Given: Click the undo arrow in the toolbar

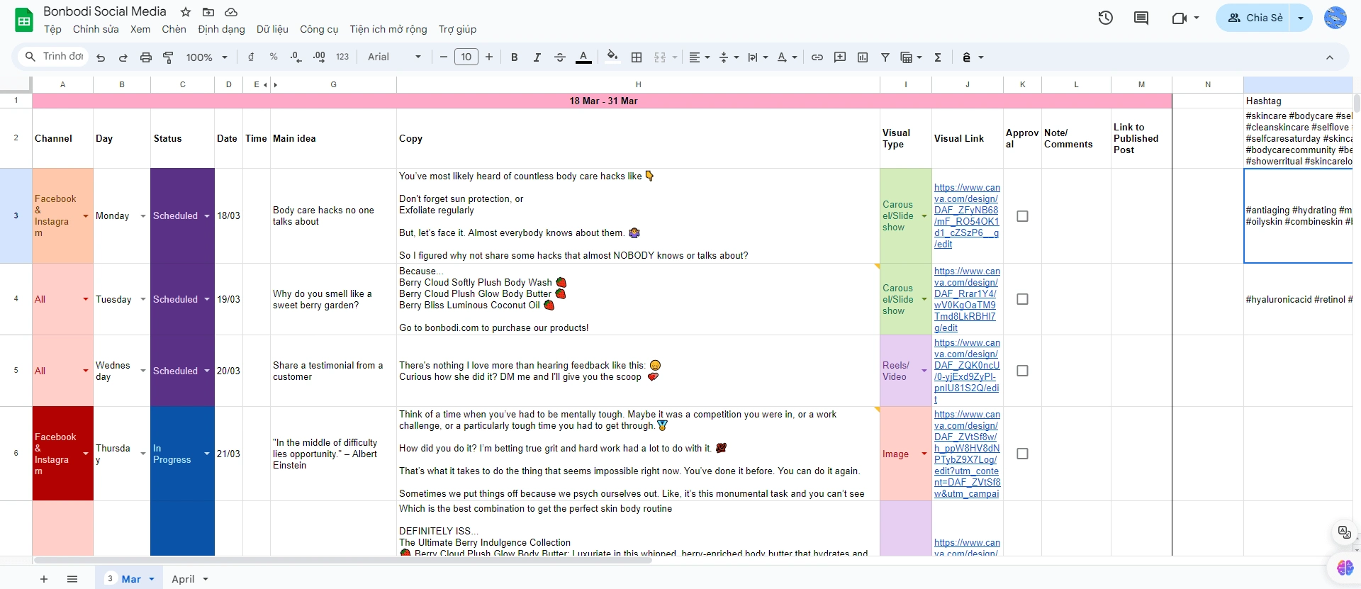Looking at the screenshot, I should coord(101,57).
